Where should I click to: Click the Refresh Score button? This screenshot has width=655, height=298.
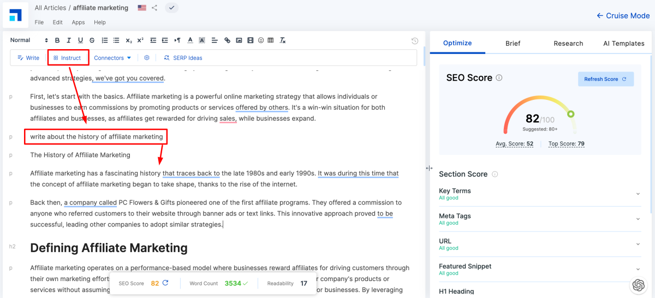coord(605,79)
